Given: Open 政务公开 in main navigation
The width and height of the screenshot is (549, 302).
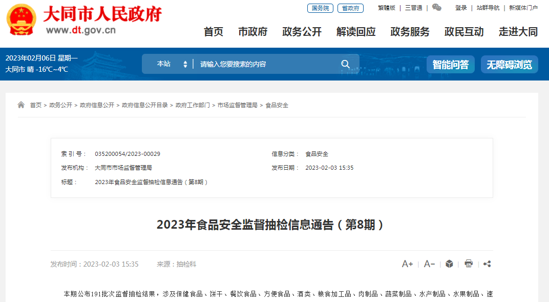Looking at the screenshot, I should (302, 32).
